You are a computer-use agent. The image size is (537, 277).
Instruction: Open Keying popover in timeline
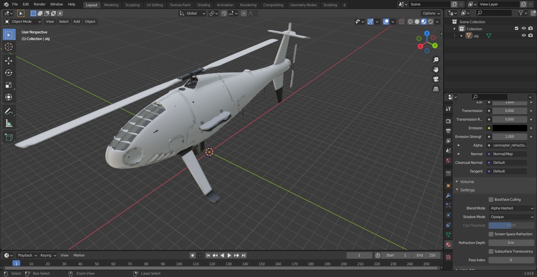coord(48,255)
